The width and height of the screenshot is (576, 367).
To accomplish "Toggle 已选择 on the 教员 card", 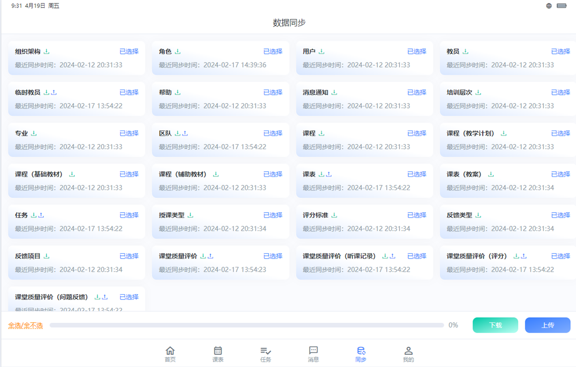I will pyautogui.click(x=560, y=52).
